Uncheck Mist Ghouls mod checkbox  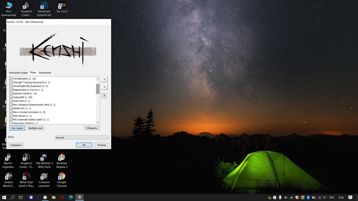11,116
